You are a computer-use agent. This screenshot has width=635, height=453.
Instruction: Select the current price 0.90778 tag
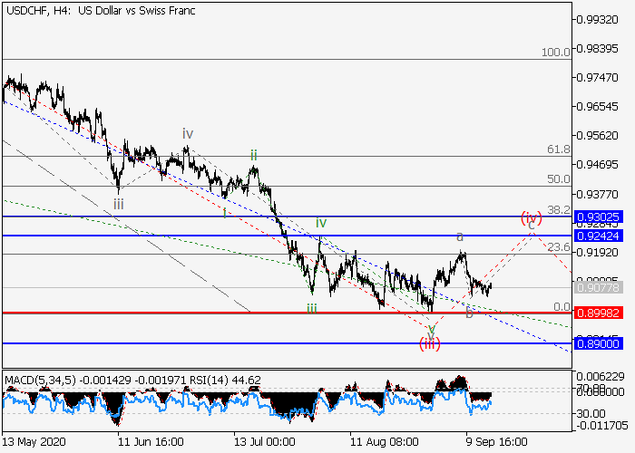coord(602,288)
